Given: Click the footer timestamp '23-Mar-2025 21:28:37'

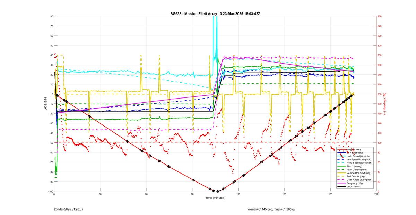Looking at the screenshot, I should pos(68,209).
